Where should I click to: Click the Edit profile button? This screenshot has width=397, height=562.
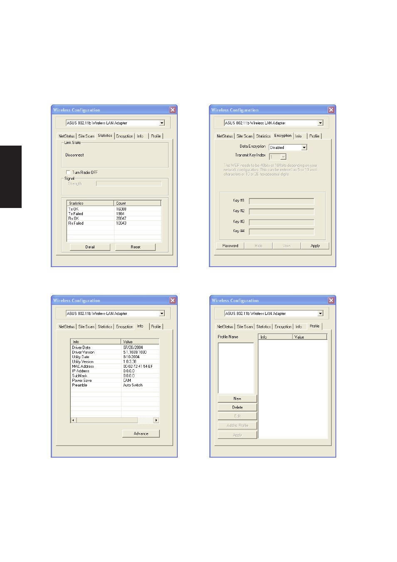(x=237, y=416)
